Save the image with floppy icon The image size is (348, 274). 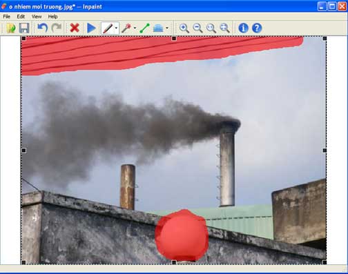click(24, 28)
